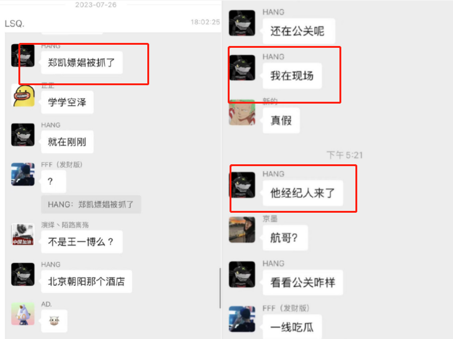Image resolution: width=453 pixels, height=339 pixels.
Task: Click message bubble 学学空泽
Action: [x=68, y=102]
